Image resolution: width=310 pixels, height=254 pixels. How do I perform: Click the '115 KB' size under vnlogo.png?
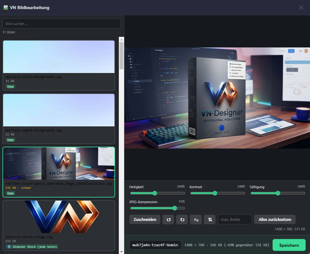coord(11,241)
